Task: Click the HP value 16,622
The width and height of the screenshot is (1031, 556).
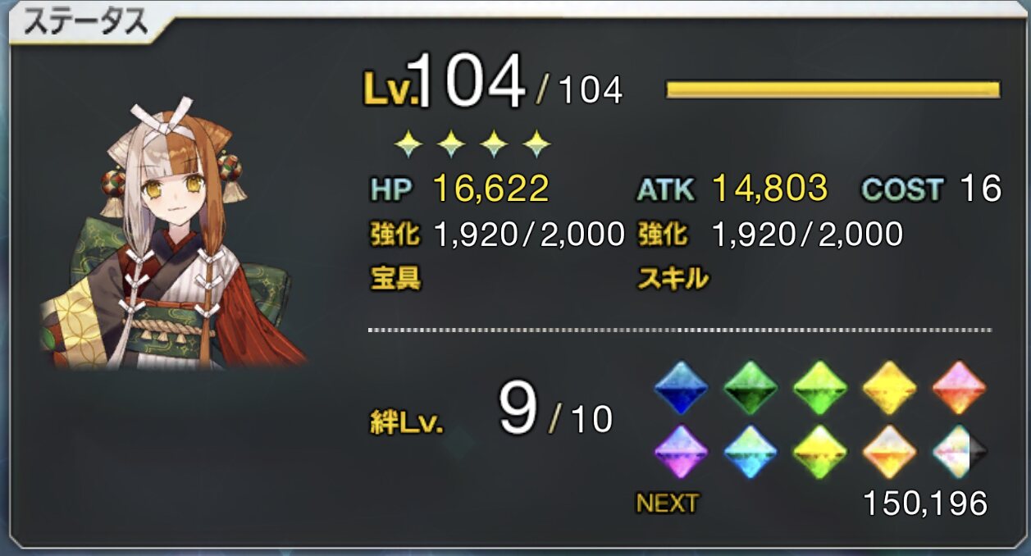Action: coord(490,189)
